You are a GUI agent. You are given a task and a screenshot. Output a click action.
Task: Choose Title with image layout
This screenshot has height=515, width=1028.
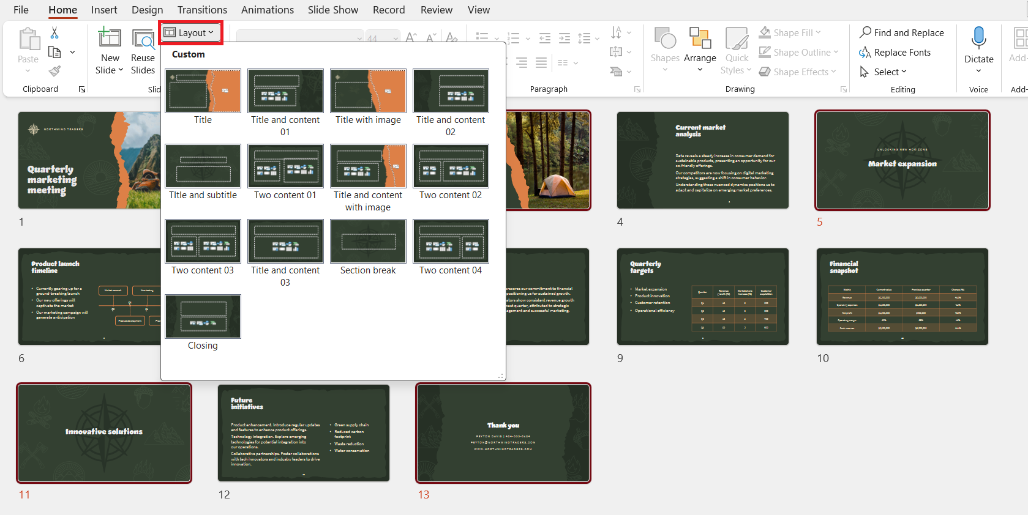point(368,97)
